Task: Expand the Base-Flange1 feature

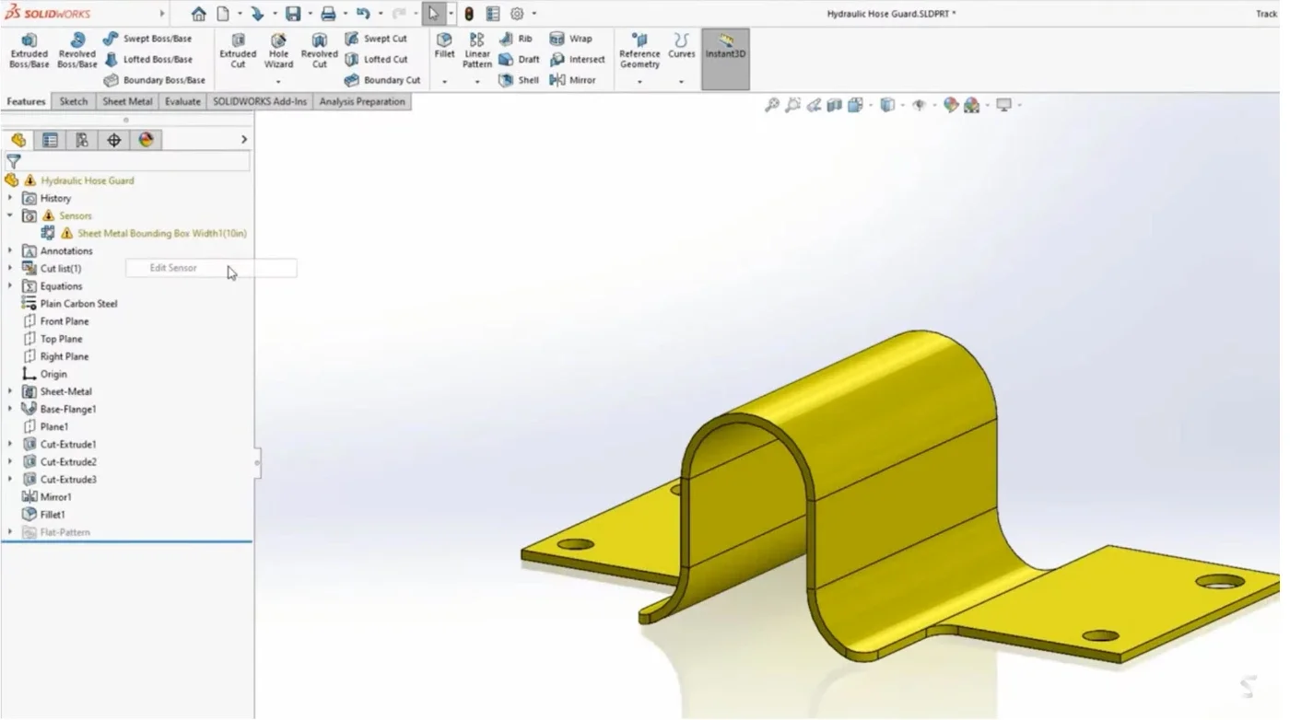Action: coord(10,409)
